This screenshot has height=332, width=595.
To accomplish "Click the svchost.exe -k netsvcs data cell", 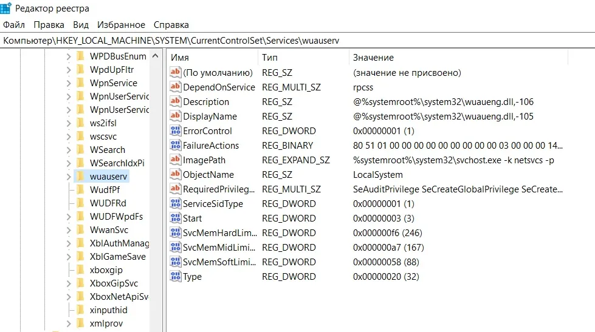I will (x=453, y=160).
